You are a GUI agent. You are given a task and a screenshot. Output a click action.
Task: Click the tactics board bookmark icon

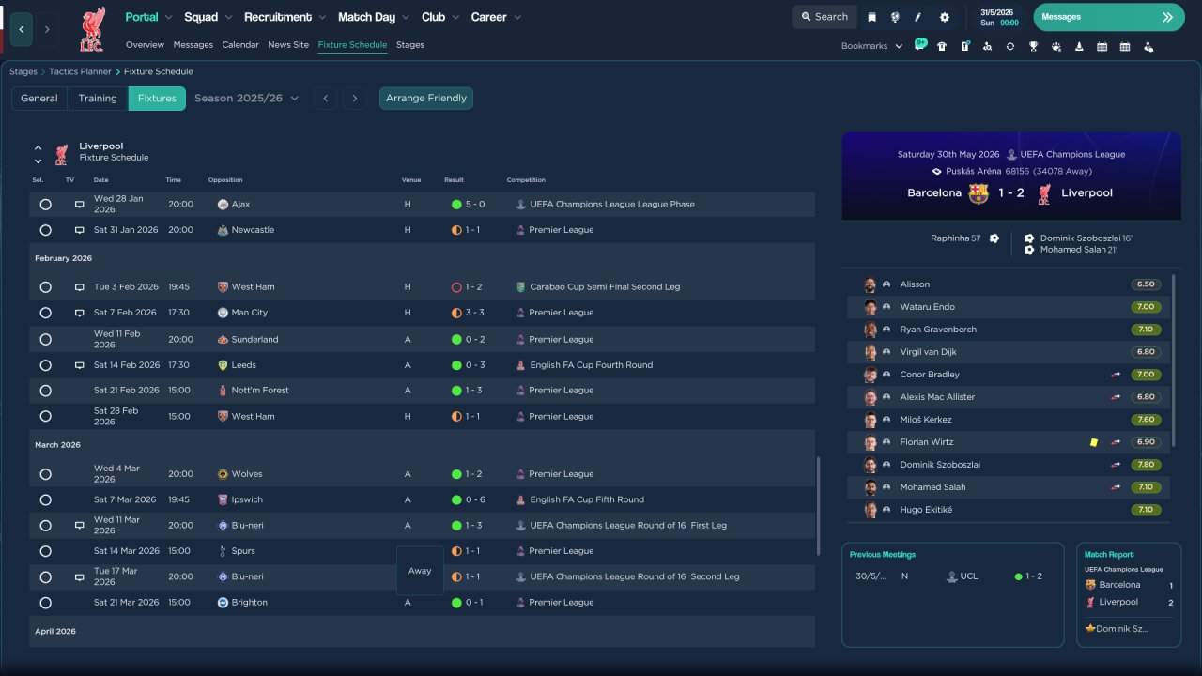point(964,46)
